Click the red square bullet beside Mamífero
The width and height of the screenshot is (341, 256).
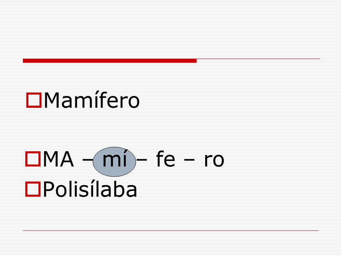[x=34, y=100]
